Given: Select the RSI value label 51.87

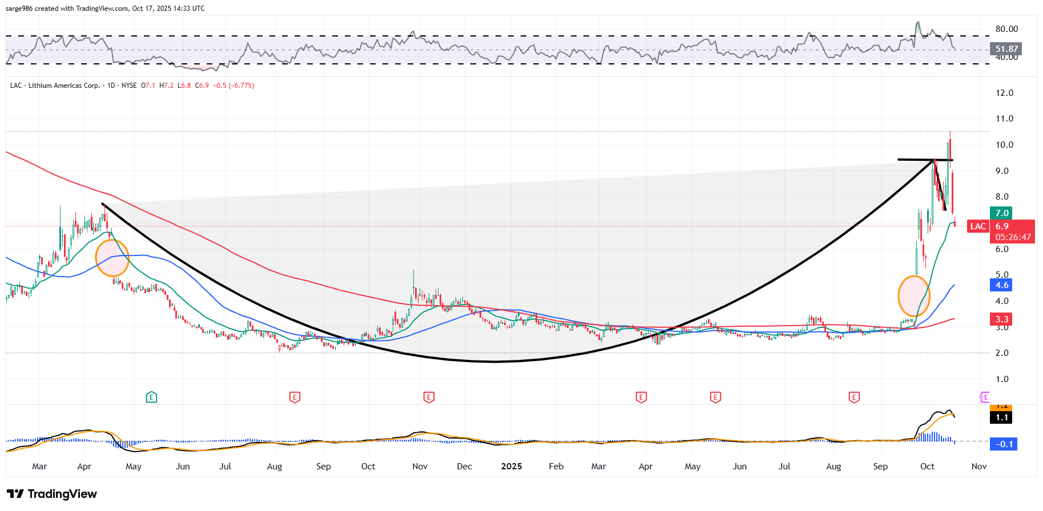Looking at the screenshot, I should [x=1006, y=49].
